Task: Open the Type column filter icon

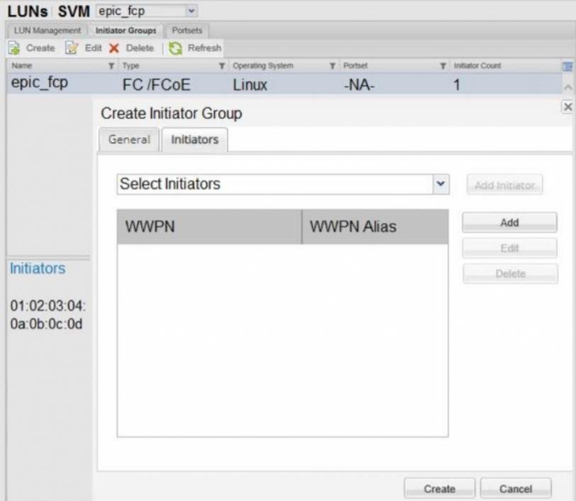Action: click(221, 66)
